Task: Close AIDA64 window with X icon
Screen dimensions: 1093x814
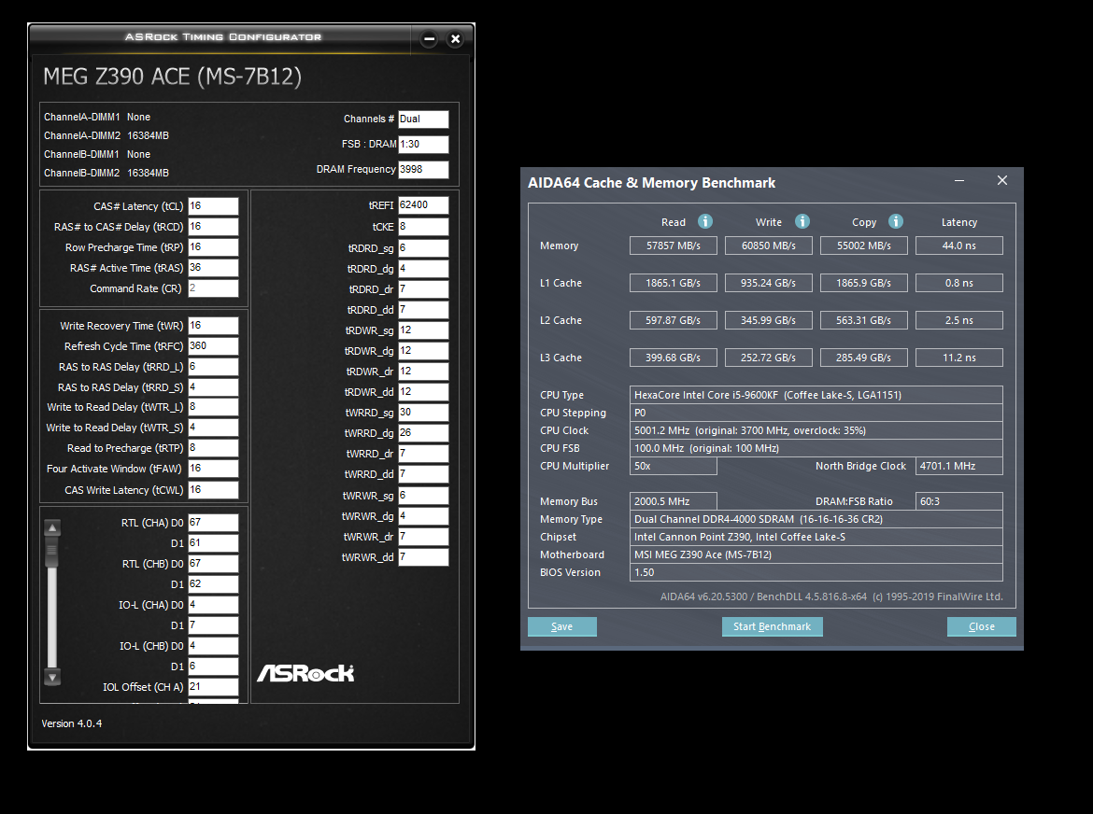Action: pos(1002,180)
